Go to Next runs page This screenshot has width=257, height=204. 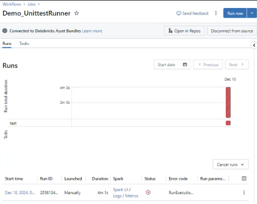click(237, 65)
